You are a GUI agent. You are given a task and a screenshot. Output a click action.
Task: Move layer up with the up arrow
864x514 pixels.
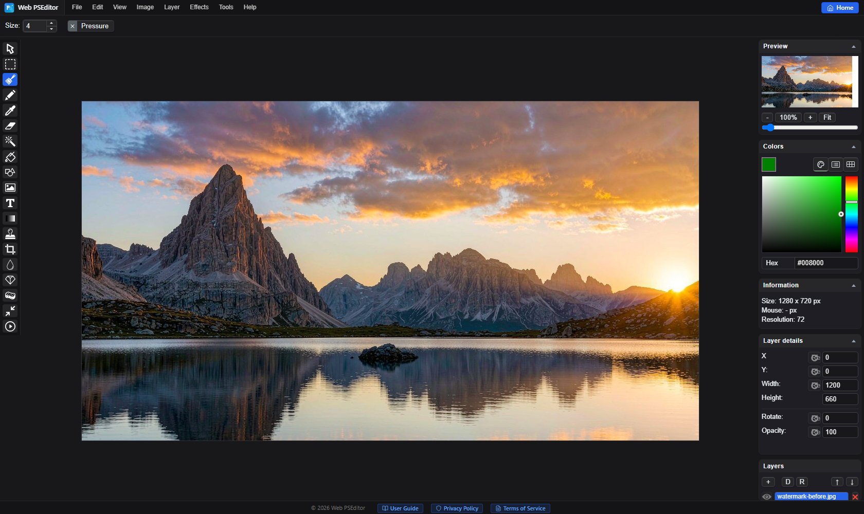837,482
